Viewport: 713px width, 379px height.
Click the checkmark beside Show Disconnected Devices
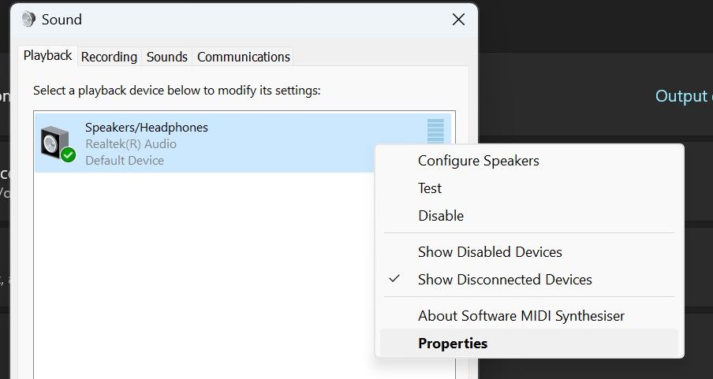pos(395,279)
